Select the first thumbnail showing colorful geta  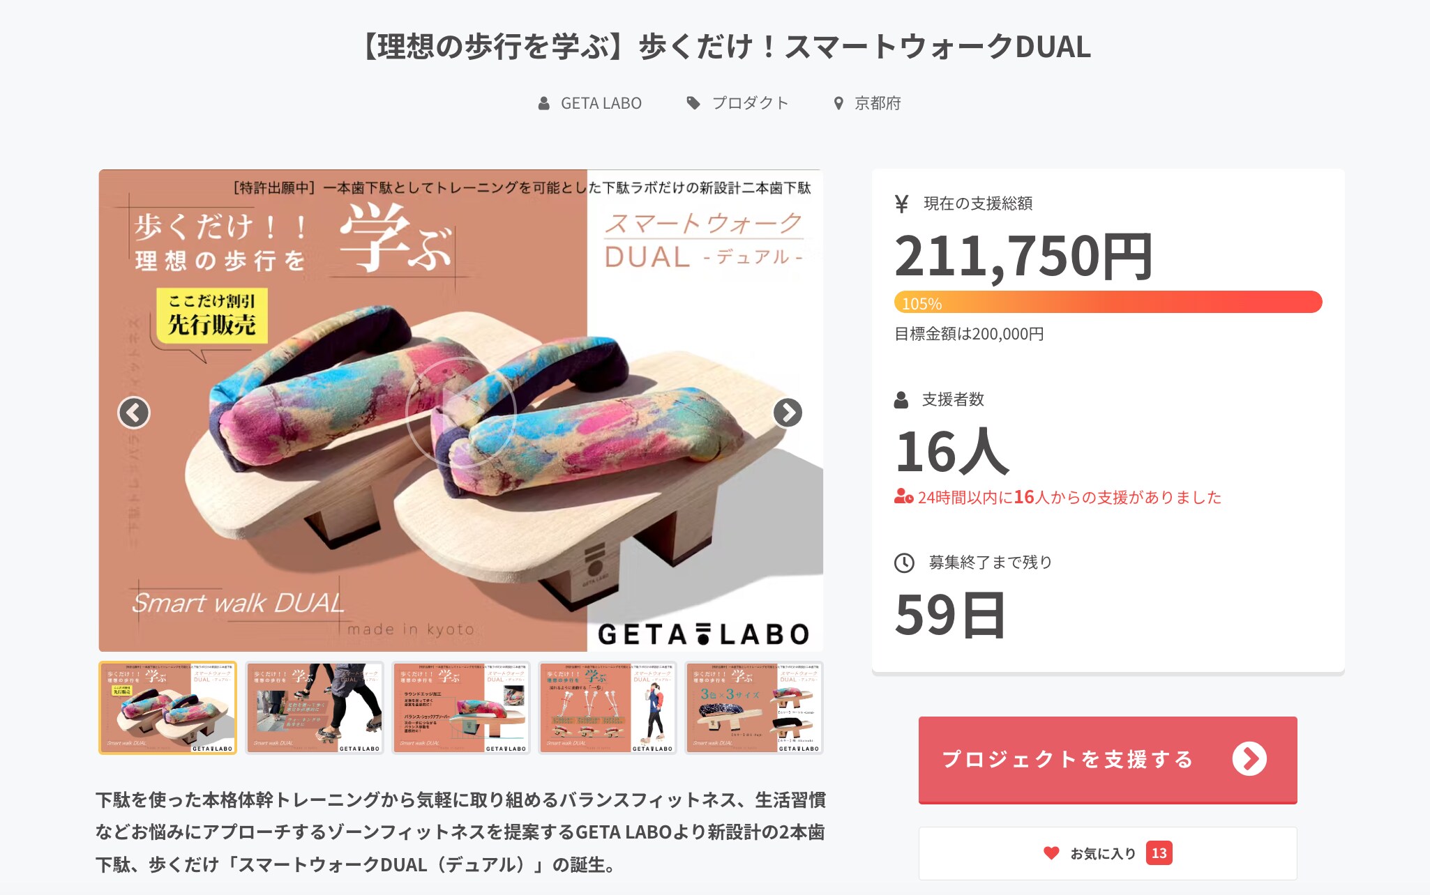[x=167, y=707]
